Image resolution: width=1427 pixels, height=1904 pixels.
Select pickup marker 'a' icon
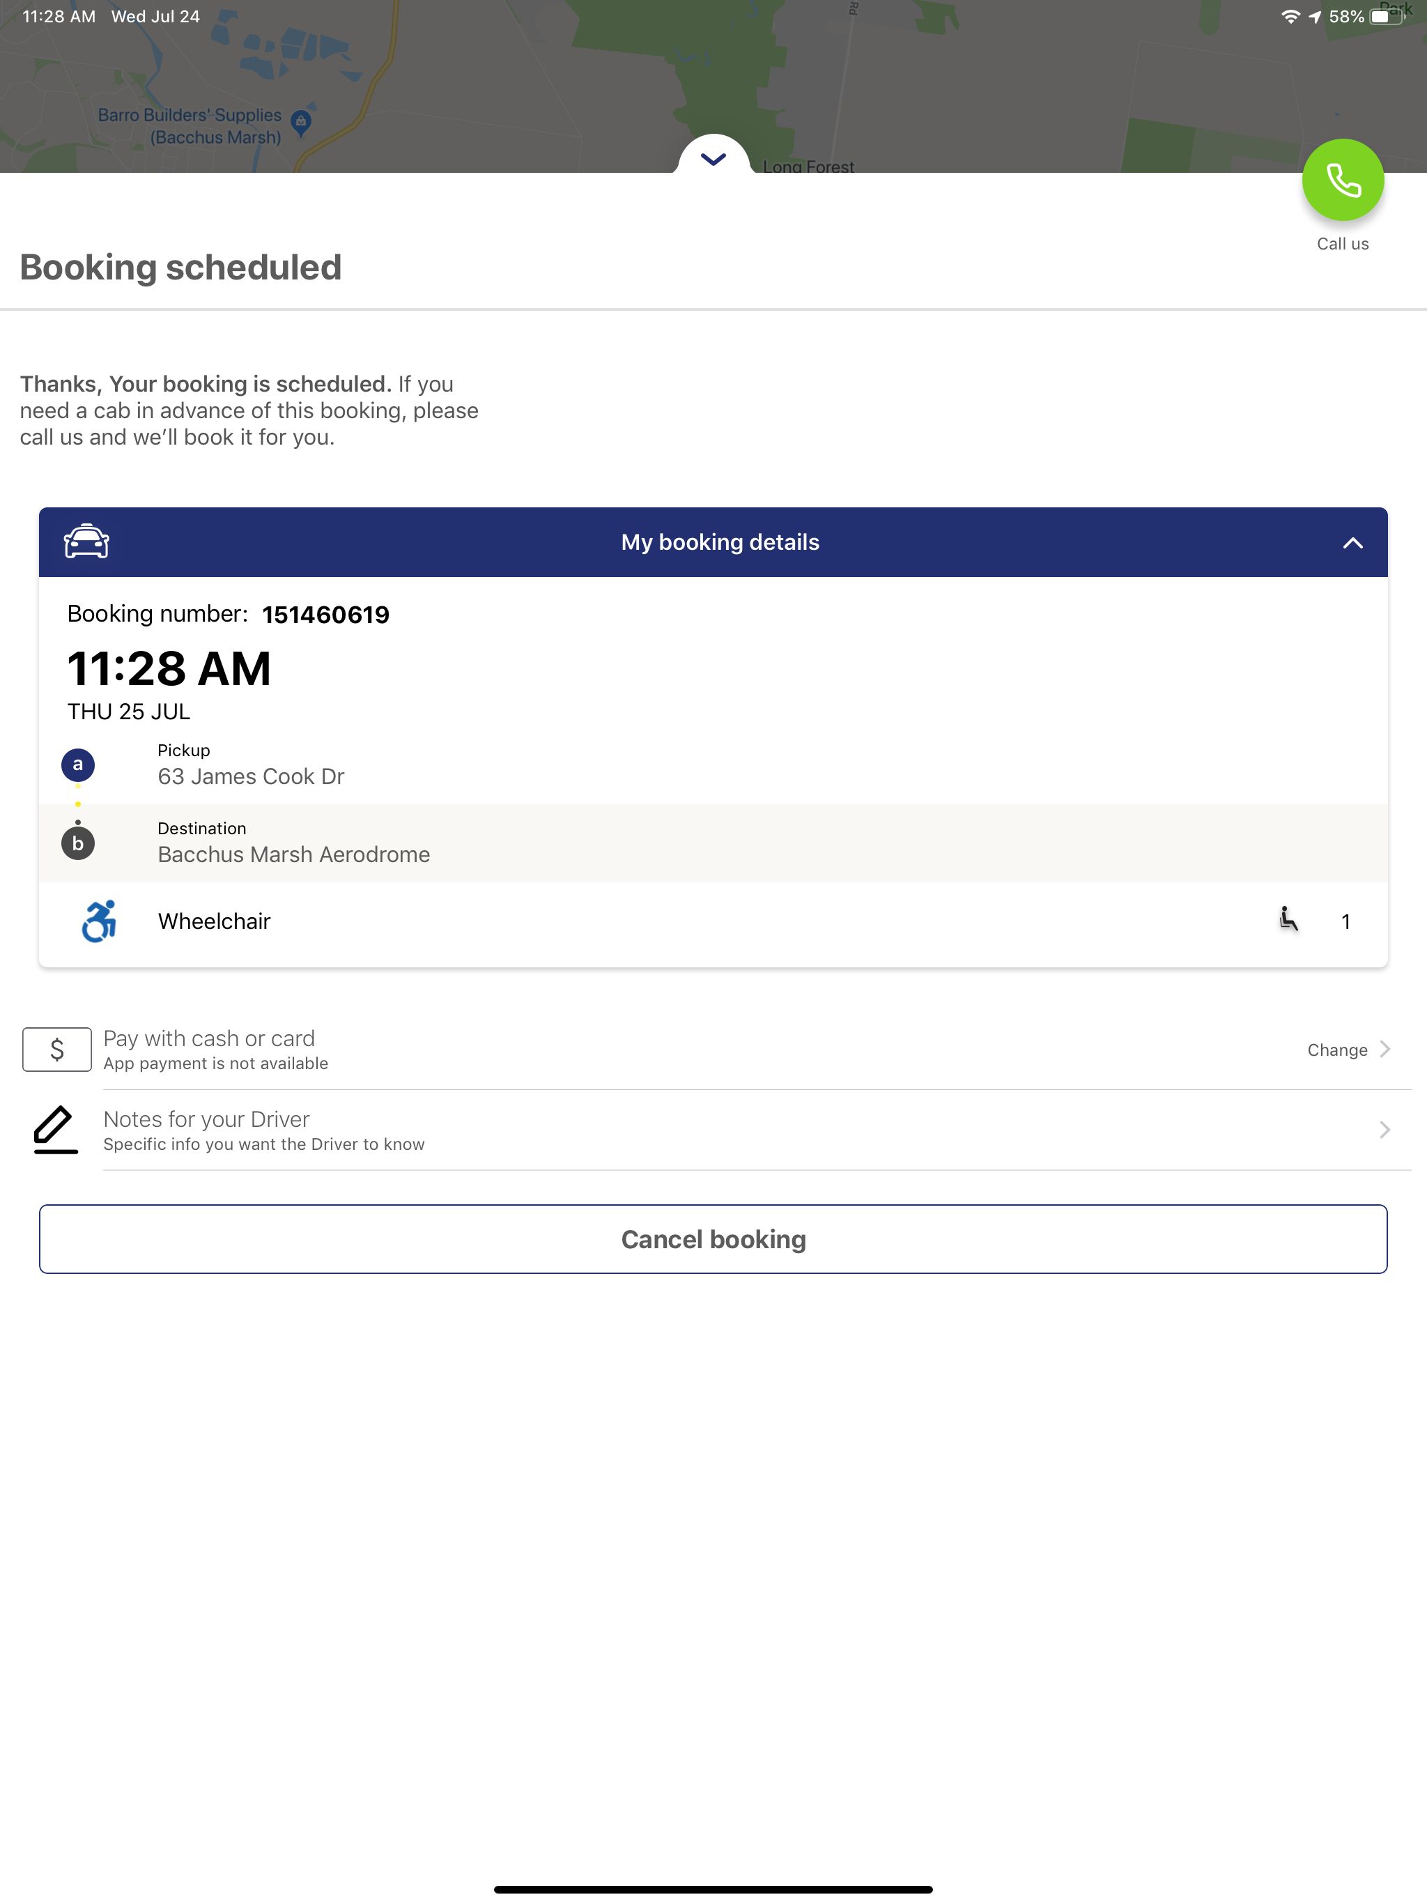click(77, 765)
